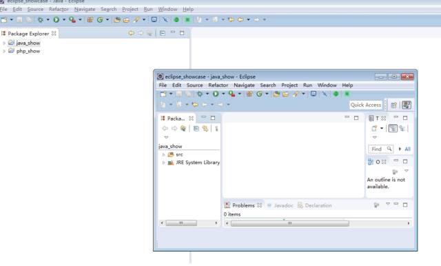Click the New Java Package icon in the background window
This screenshot has width=441, height=266.
tap(90, 20)
